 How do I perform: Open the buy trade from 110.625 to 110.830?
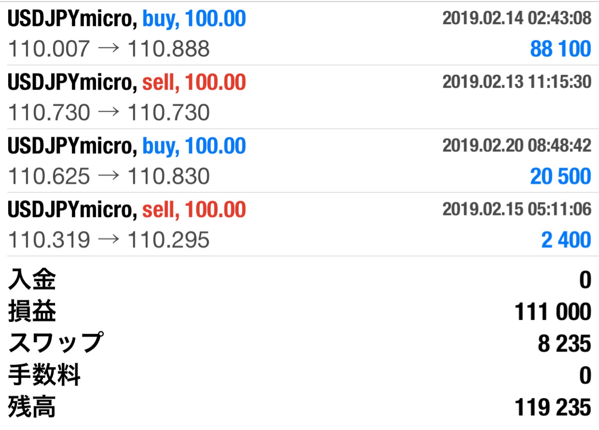click(299, 160)
